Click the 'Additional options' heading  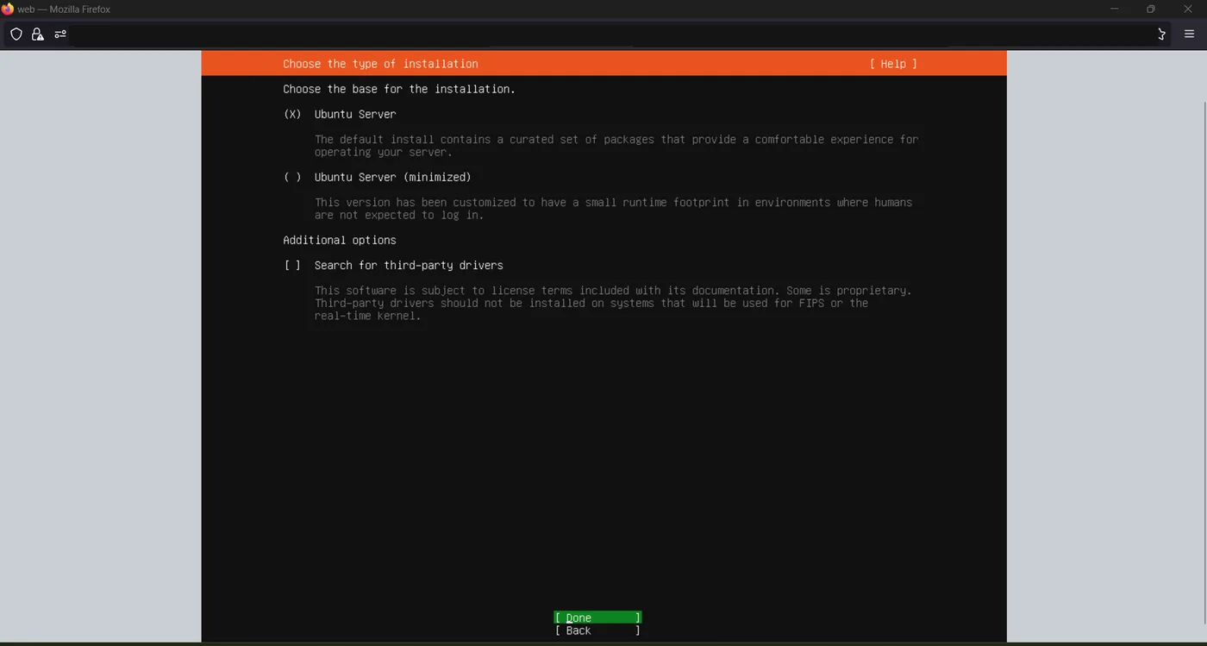(340, 240)
